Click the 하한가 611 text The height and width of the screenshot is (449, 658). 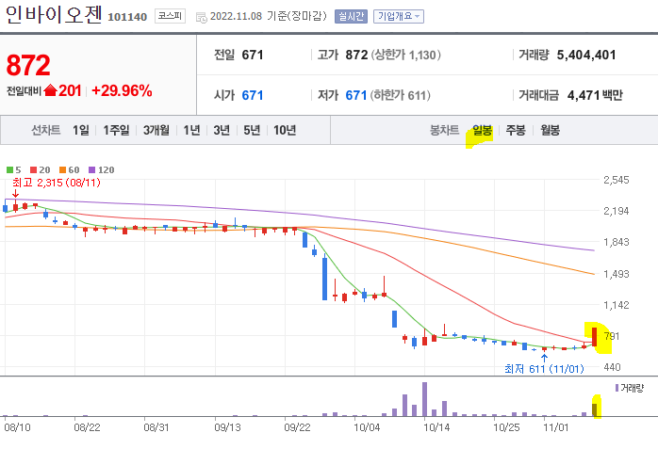click(401, 95)
